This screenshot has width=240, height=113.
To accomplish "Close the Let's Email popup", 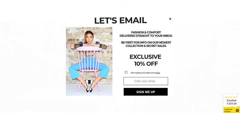I will pyautogui.click(x=170, y=19).
